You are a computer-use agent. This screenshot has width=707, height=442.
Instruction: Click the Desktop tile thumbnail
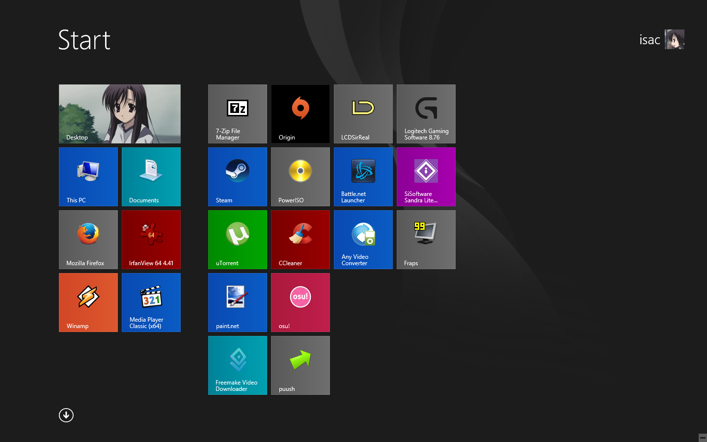(120, 114)
